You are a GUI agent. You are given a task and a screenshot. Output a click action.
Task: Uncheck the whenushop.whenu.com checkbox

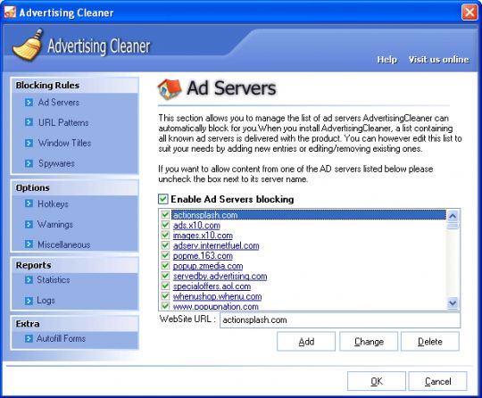pos(165,296)
